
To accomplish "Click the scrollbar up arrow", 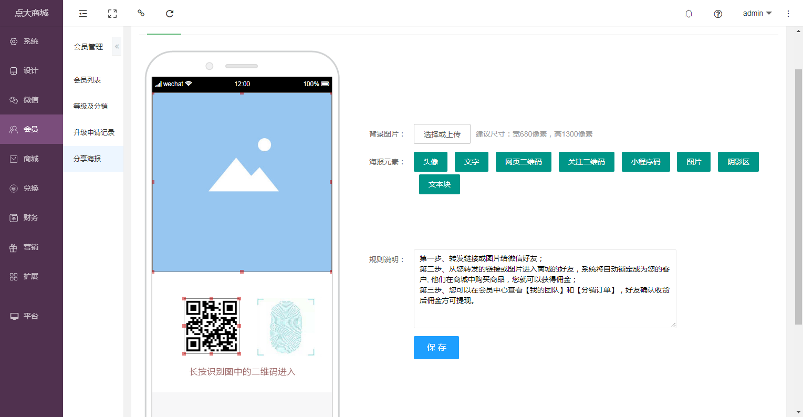I will click(798, 31).
